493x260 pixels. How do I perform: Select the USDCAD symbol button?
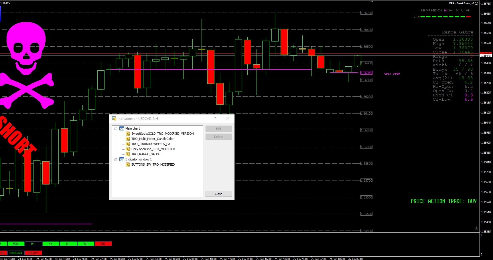[16, 253]
